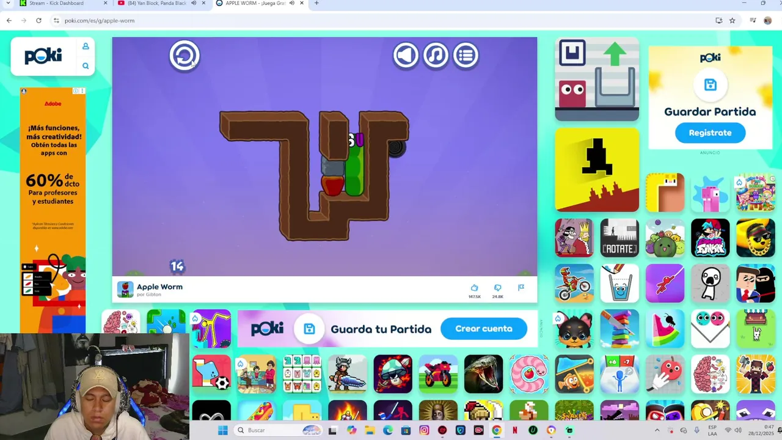This screenshot has height=440, width=782.
Task: Open the pink worm game thumbnail
Action: click(x=529, y=373)
